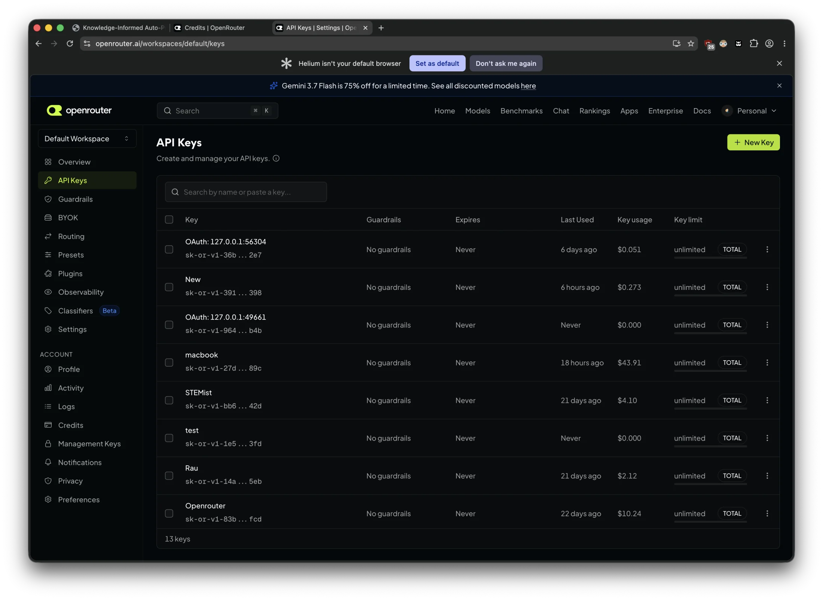
Task: Open Privacy shield in sidebar
Action: coord(48,481)
